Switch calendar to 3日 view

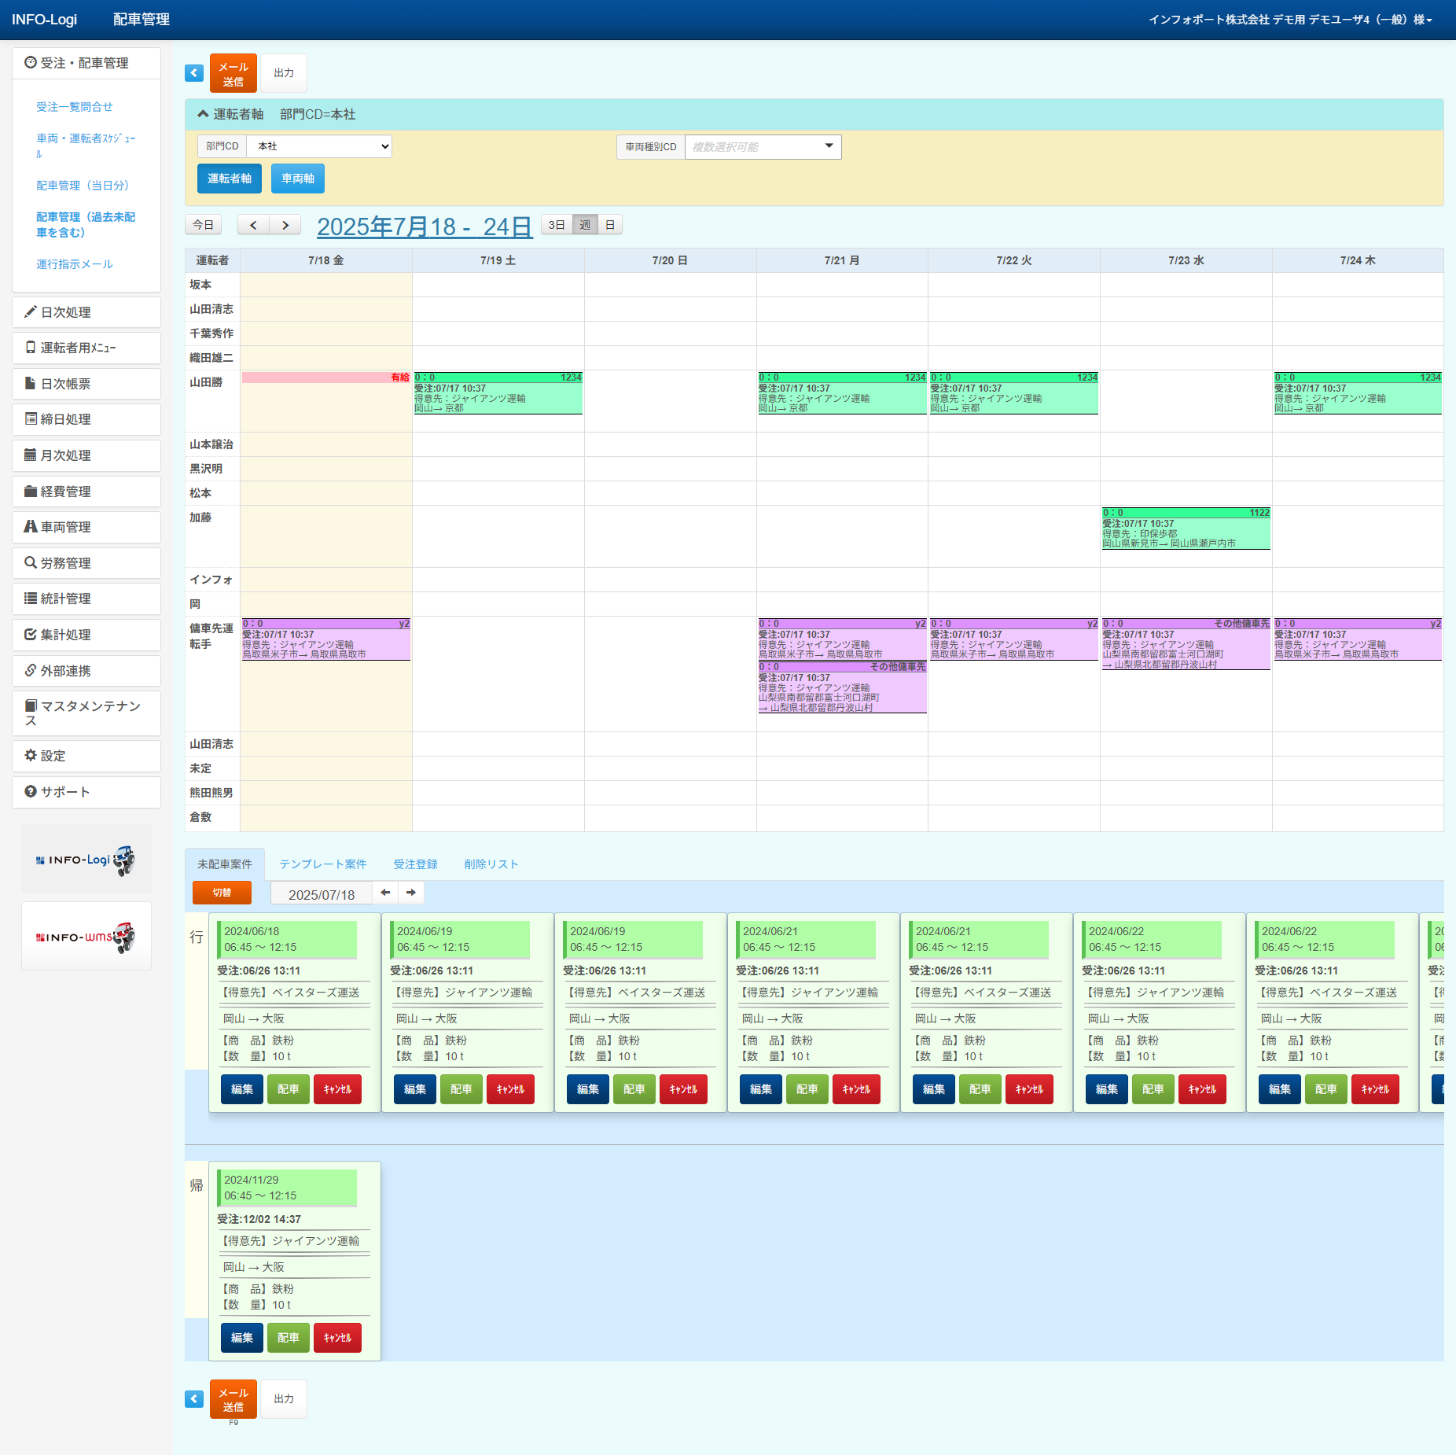[x=557, y=225]
